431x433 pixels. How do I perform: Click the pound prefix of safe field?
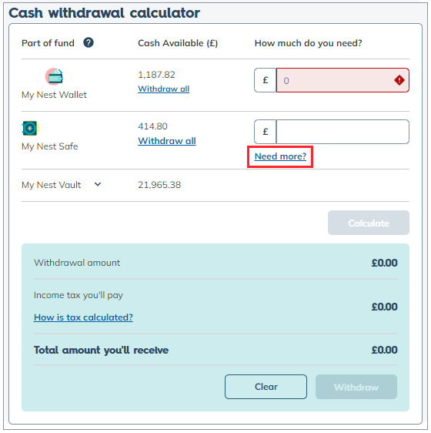(x=266, y=132)
